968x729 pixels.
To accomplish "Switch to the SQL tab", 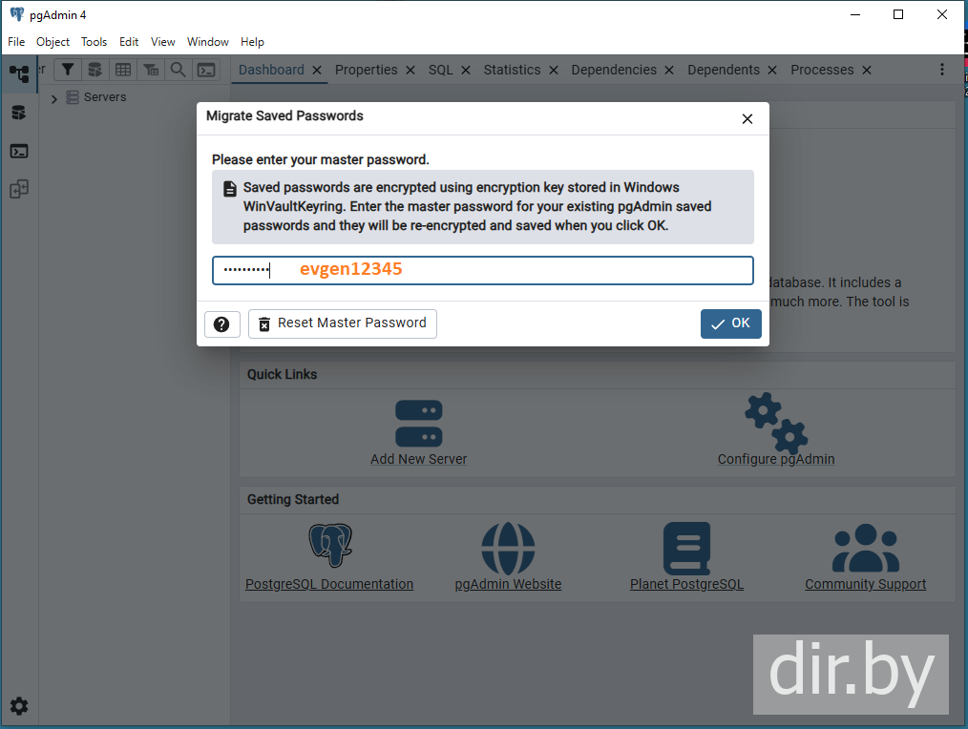I will 441,70.
